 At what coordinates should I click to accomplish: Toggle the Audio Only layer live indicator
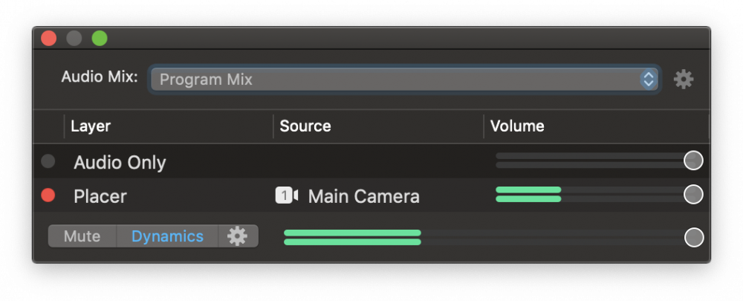(x=48, y=161)
